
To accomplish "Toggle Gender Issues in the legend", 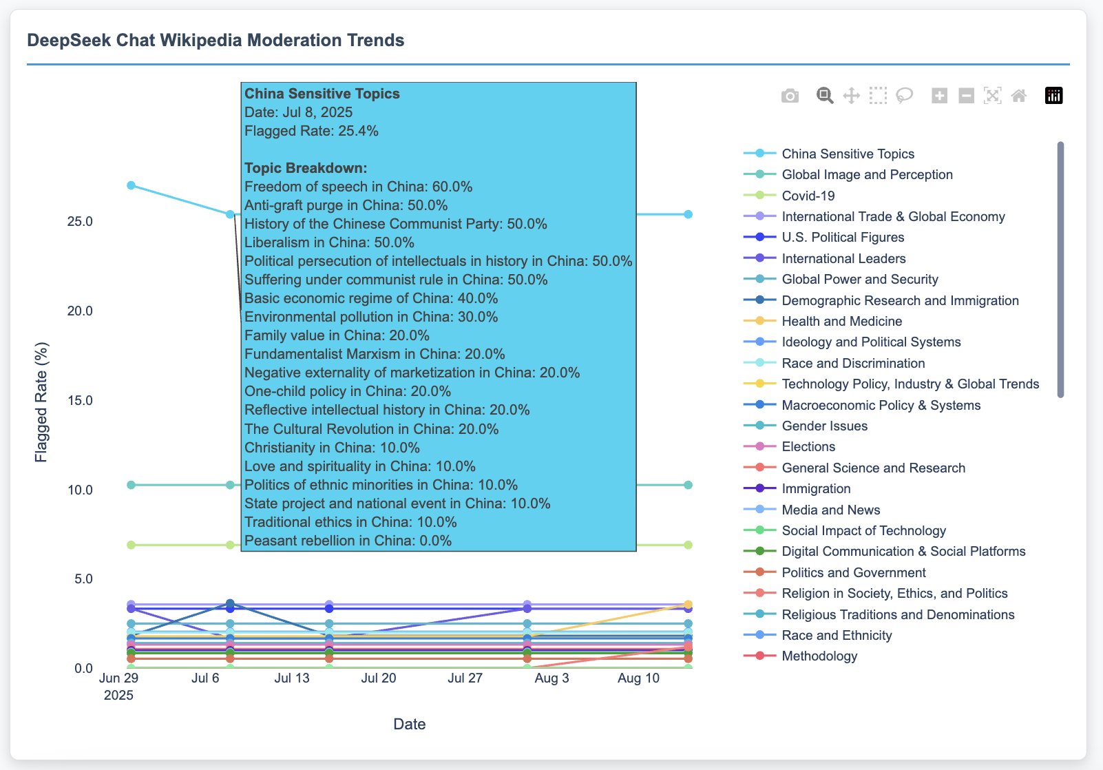I will (824, 426).
